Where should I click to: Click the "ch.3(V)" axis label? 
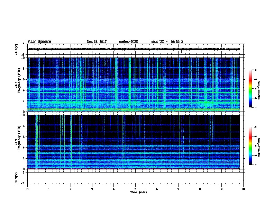[16, 178]
